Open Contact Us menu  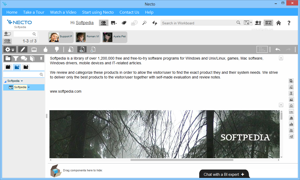tap(129, 12)
